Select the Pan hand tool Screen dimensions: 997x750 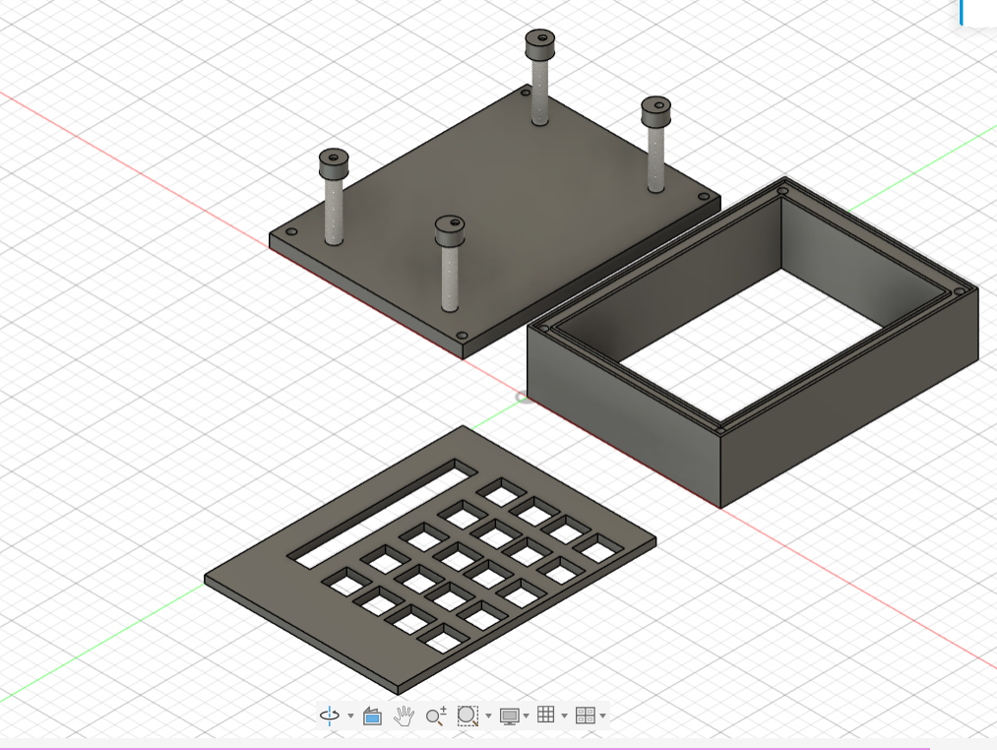coord(404,717)
